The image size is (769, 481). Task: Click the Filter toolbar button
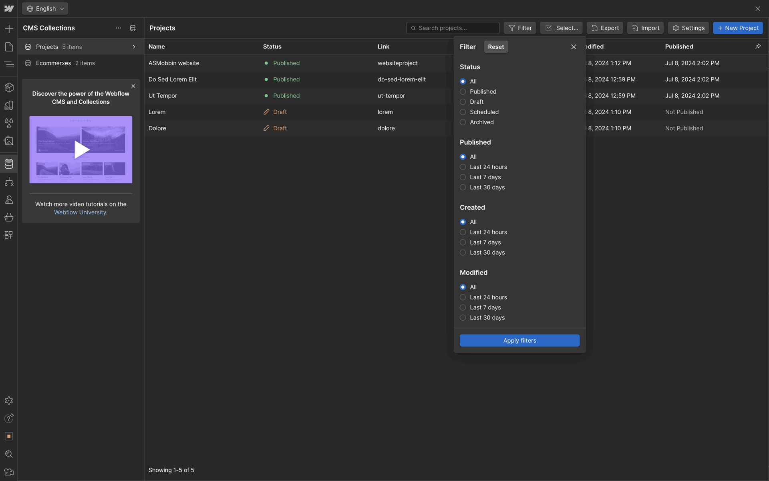coord(520,28)
